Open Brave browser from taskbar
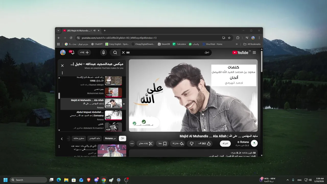Image resolution: width=327 pixels, height=184 pixels. coord(89,180)
